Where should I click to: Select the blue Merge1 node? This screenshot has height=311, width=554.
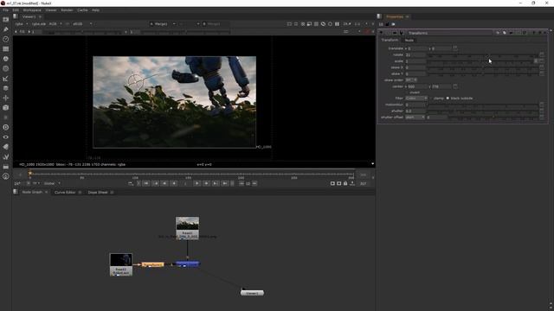188,263
